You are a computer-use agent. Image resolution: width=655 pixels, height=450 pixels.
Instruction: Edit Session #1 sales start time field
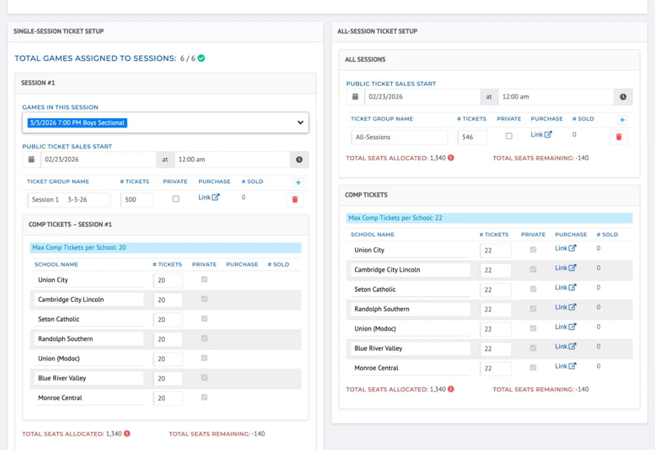pyautogui.click(x=232, y=160)
